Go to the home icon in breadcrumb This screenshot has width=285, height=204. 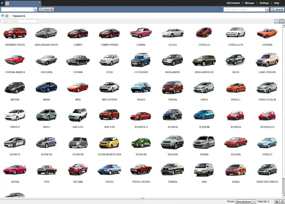7,16
